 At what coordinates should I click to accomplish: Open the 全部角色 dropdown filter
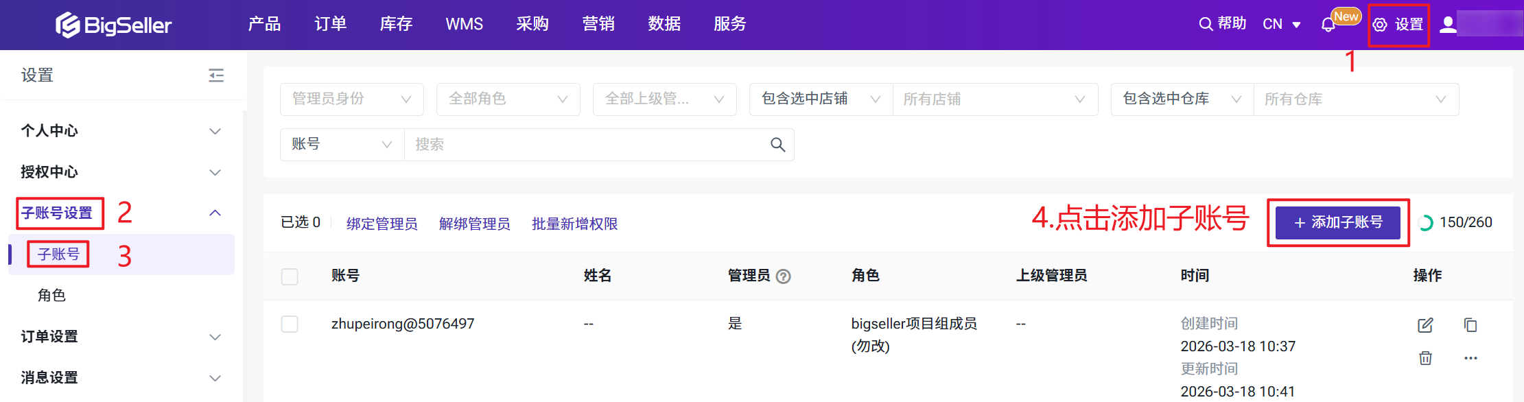(508, 99)
